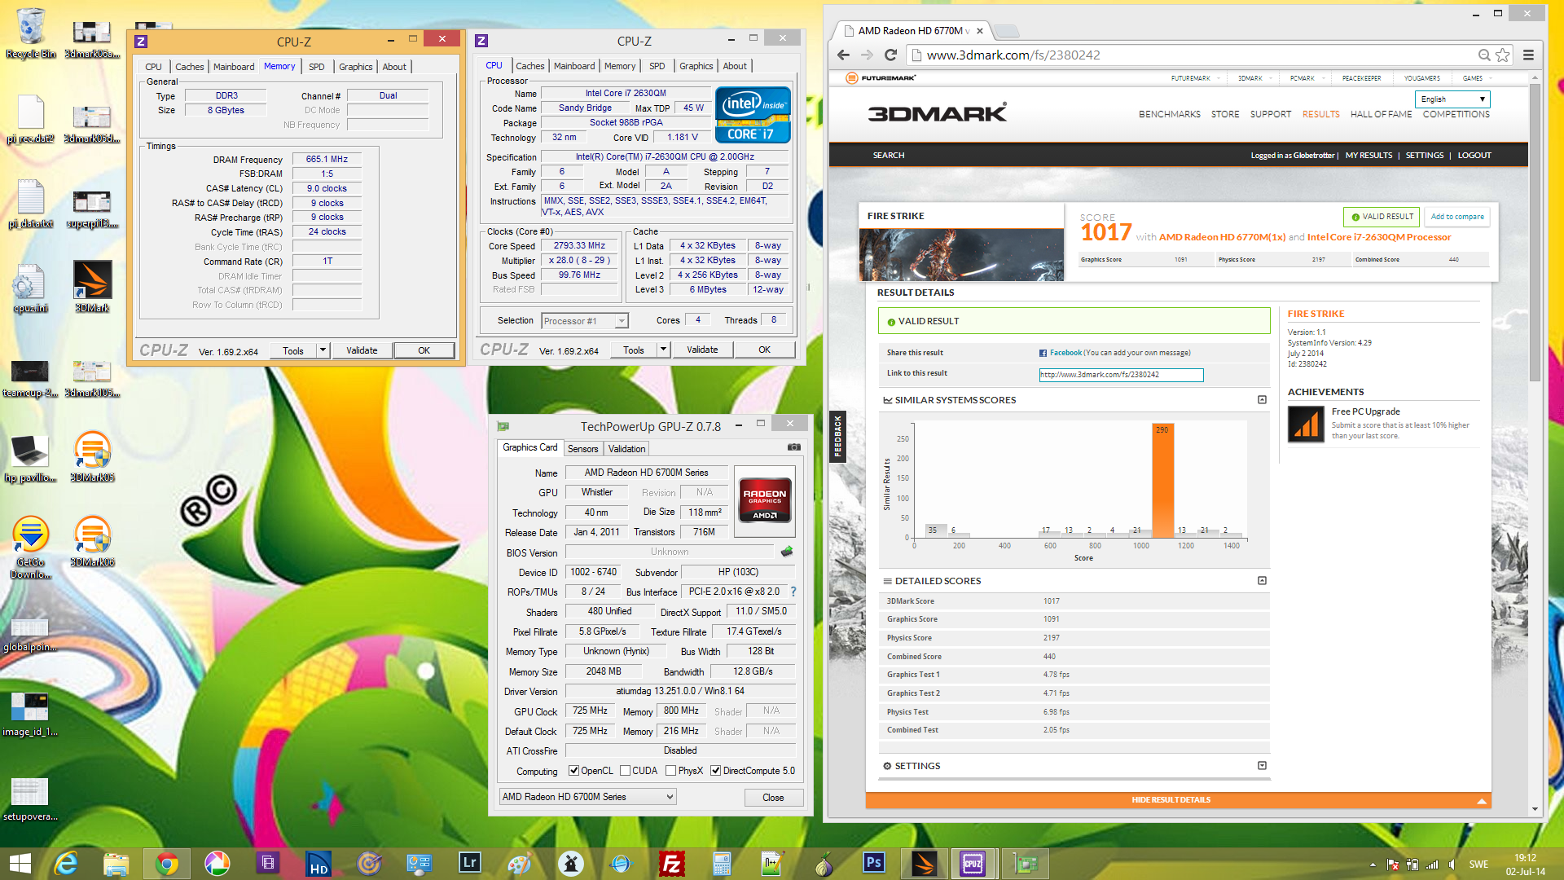Click the Fire Strike thumbnail image
This screenshot has width=1564, height=880.
(961, 254)
